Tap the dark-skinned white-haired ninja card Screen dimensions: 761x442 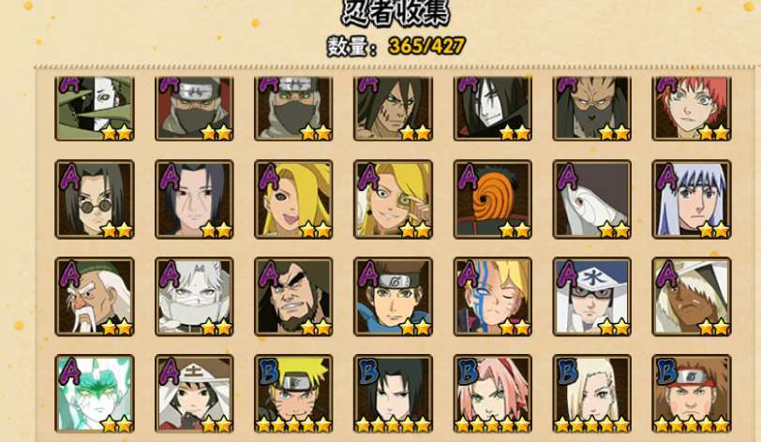(692, 297)
